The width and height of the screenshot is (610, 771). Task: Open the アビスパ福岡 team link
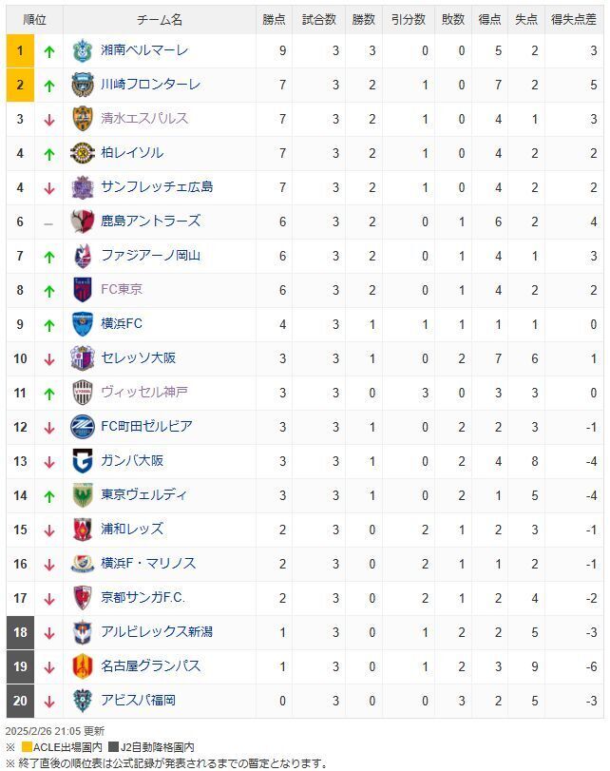click(138, 700)
